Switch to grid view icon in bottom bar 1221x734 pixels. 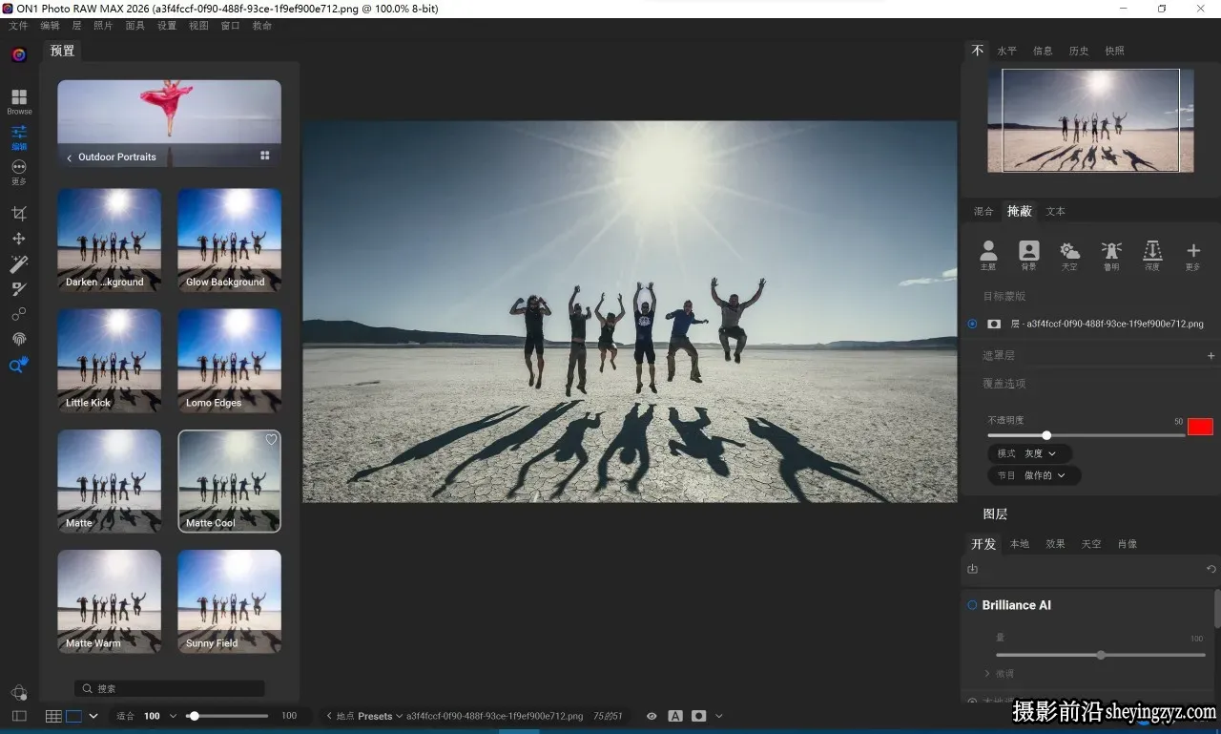tap(53, 716)
